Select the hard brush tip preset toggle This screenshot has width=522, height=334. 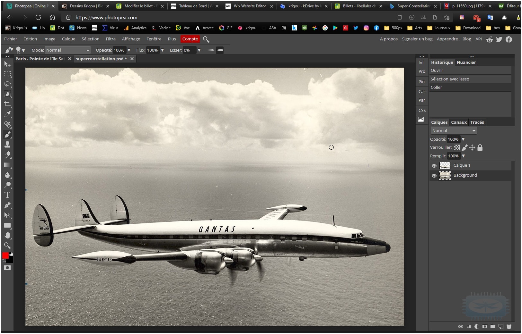tap(220, 50)
